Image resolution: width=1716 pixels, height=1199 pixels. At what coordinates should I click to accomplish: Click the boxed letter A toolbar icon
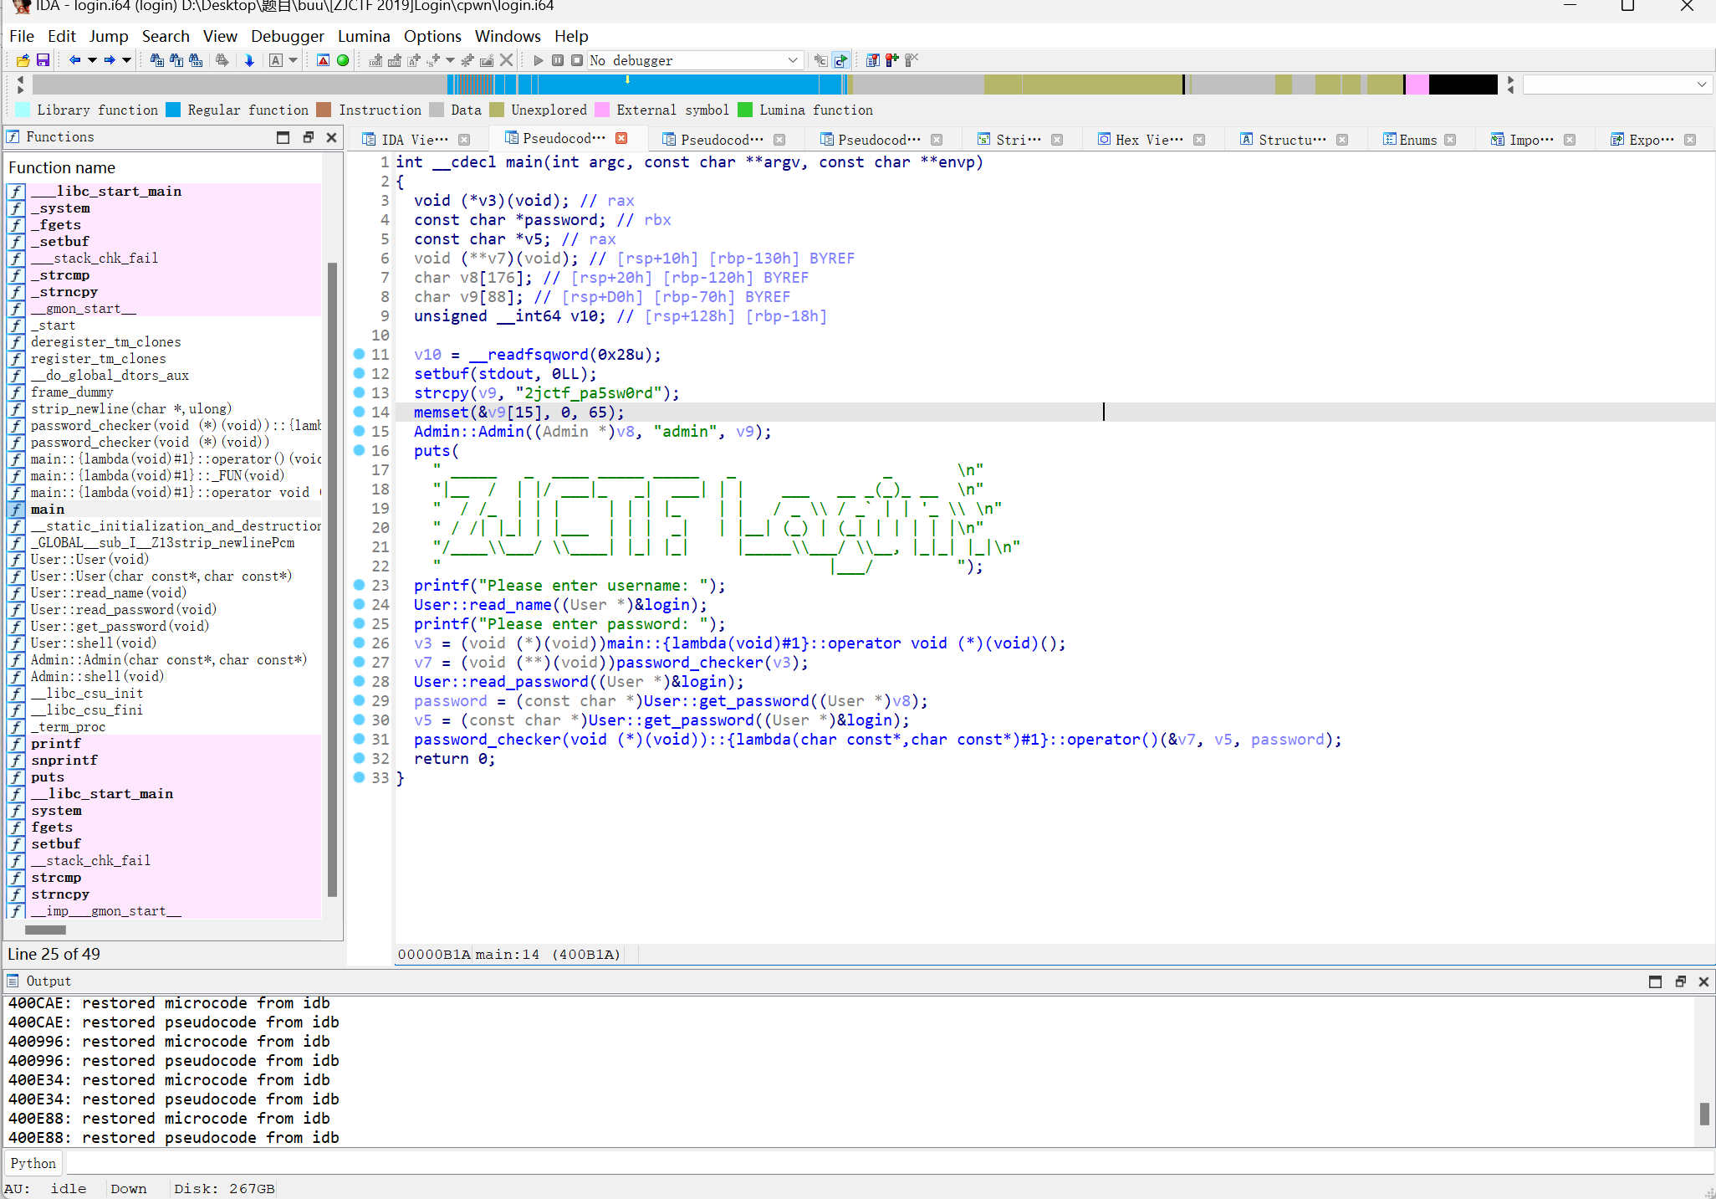276,60
